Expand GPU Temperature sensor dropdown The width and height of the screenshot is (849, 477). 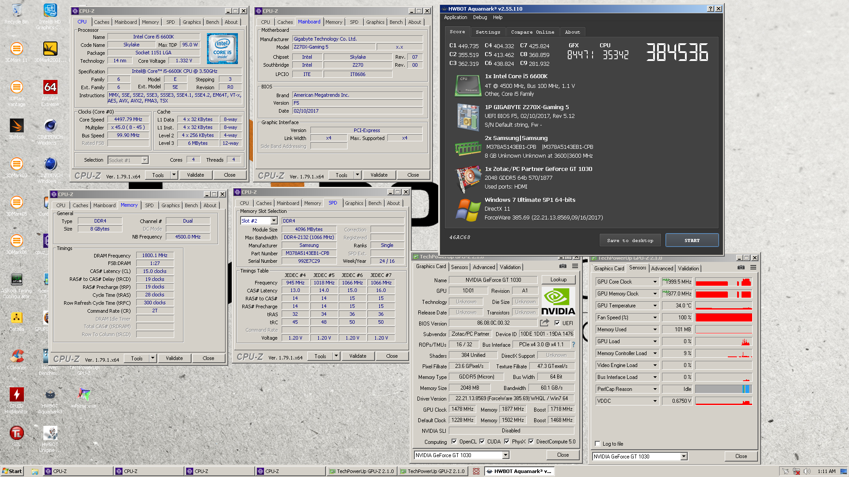click(x=655, y=306)
